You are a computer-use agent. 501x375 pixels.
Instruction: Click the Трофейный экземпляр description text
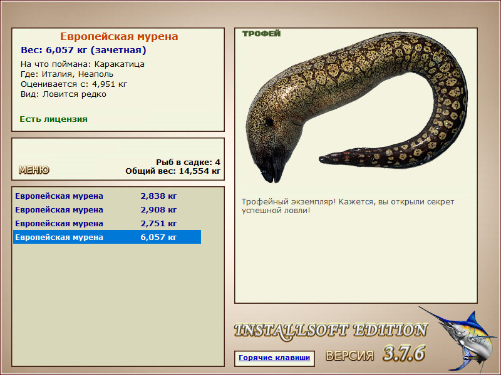pos(348,206)
